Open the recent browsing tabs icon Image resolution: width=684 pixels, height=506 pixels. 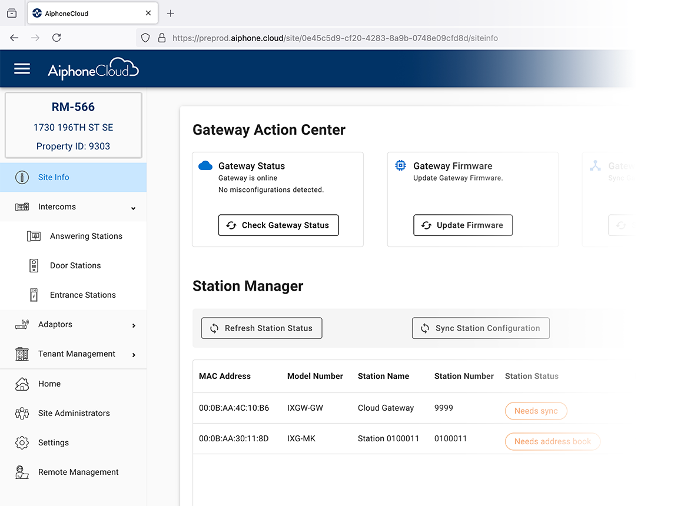pos(12,14)
